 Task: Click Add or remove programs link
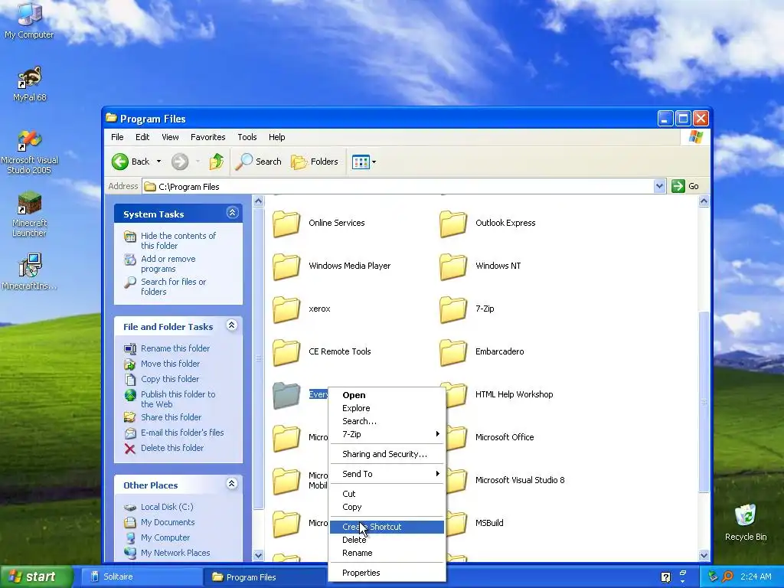coord(168,263)
